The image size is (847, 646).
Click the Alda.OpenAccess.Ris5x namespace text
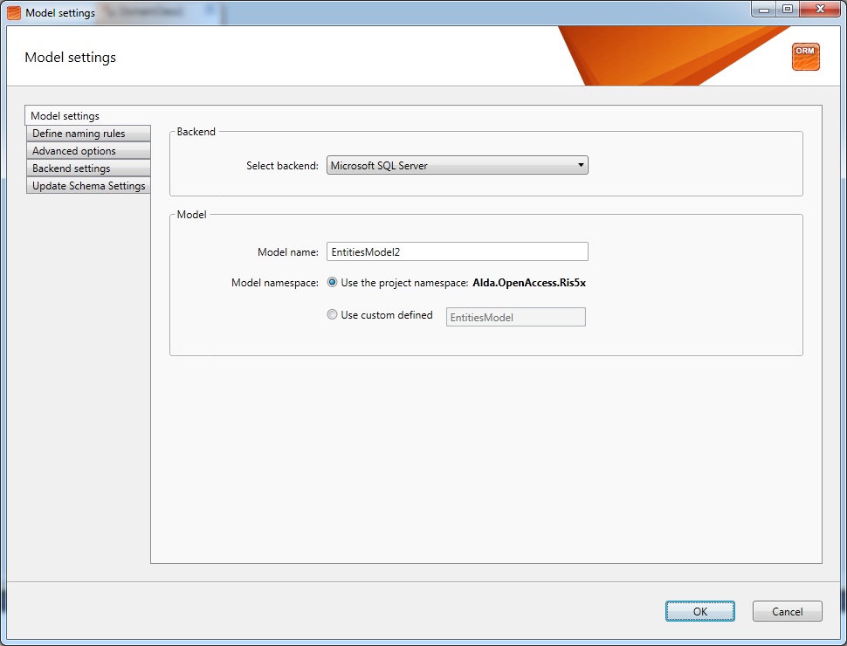[x=529, y=283]
